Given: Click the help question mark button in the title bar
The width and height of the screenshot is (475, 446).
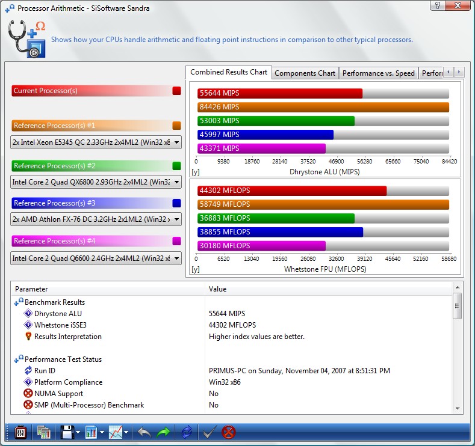Looking at the screenshot, I should [x=438, y=5].
